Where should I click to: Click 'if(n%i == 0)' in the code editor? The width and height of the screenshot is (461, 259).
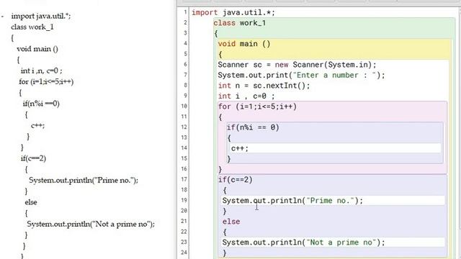click(x=253, y=127)
